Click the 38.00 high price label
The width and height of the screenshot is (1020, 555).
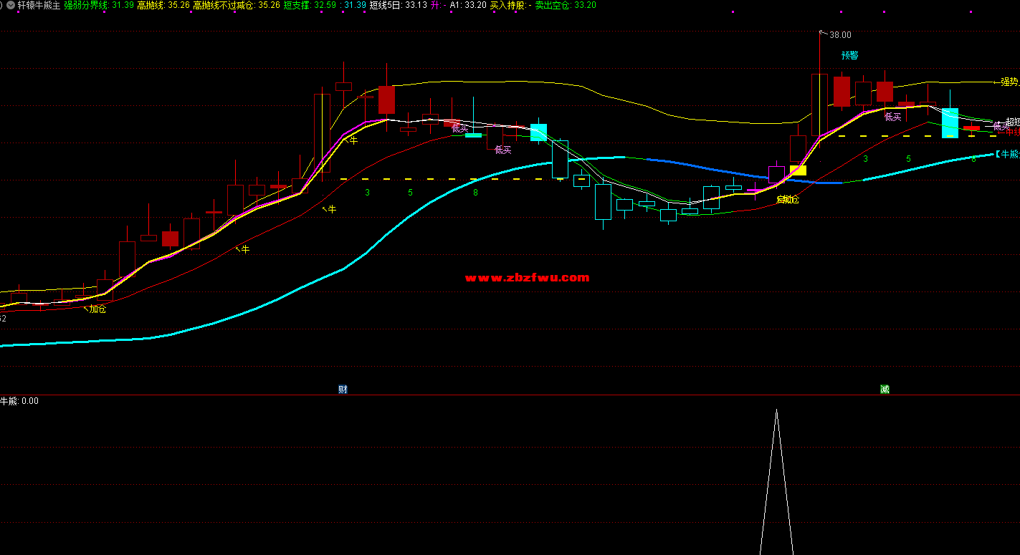click(x=839, y=34)
